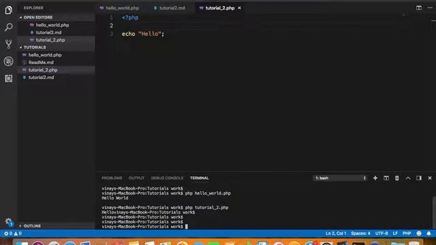Select the tutorial_2.php editor tab
Image resolution: width=436 pixels, height=245 pixels.
(219, 8)
